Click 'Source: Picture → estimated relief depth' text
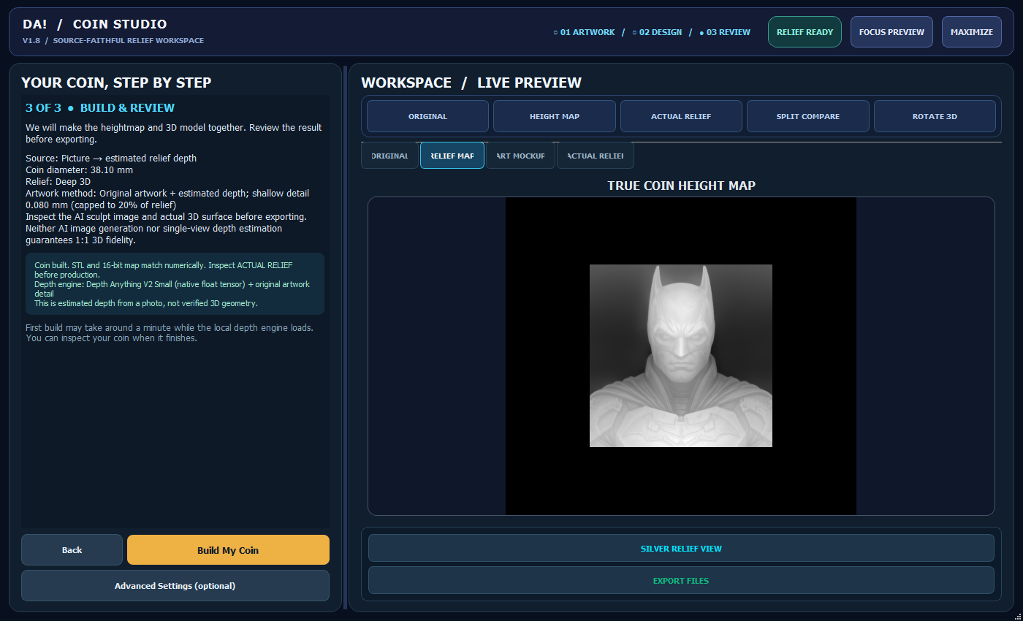 [x=111, y=158]
